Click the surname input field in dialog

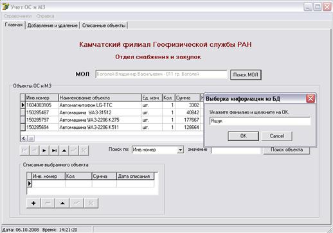[260, 121]
